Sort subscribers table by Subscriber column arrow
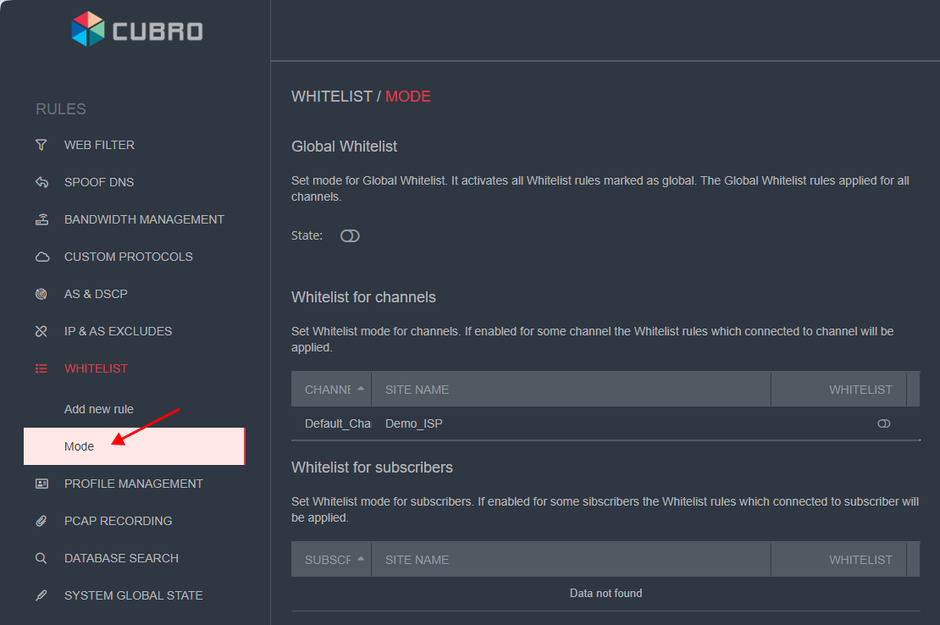Image resolution: width=940 pixels, height=625 pixels. coord(361,559)
